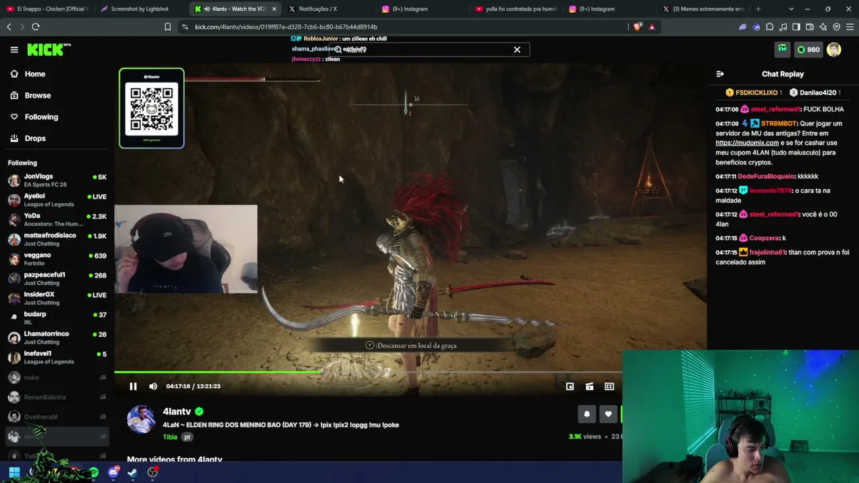The image size is (859, 483).
Task: Switch to El Snappo - Chicken tab
Action: tap(47, 9)
